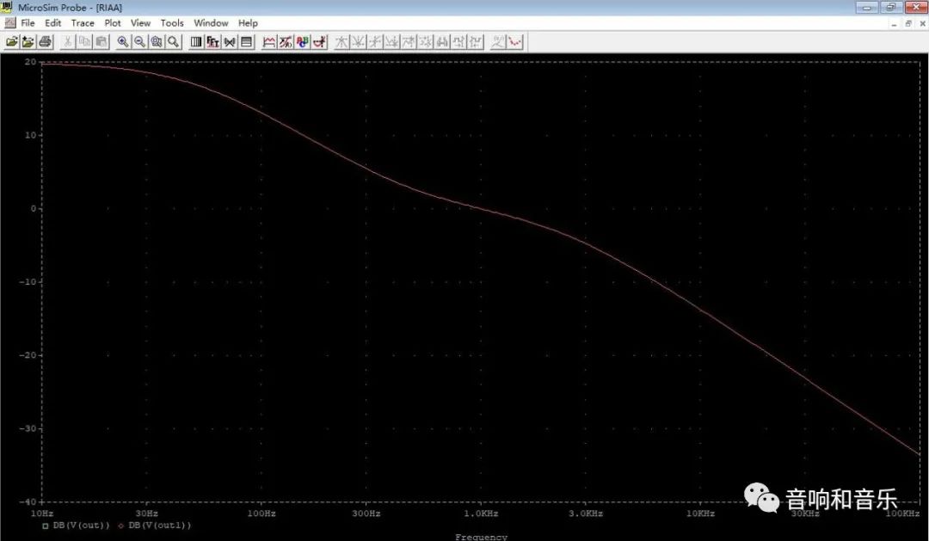Click the Cursor Min icon

point(391,41)
